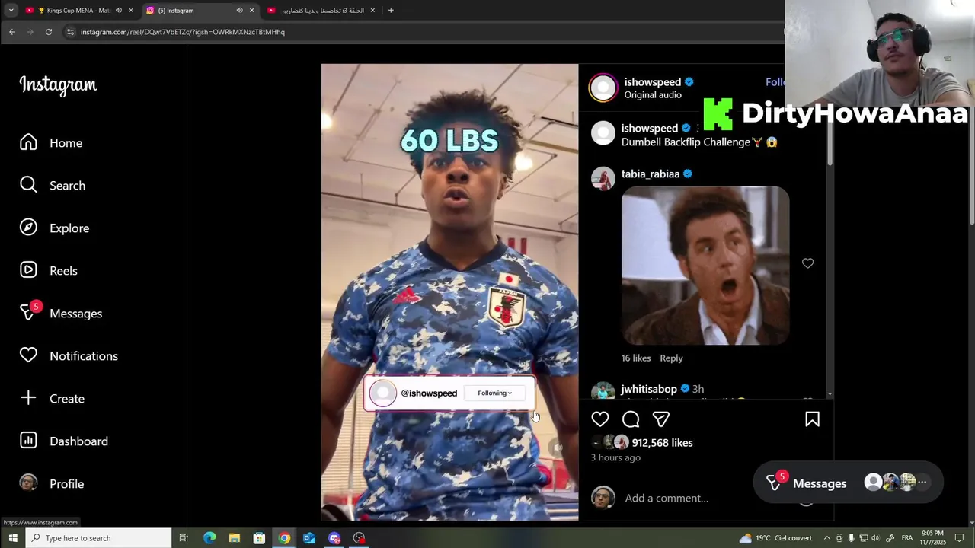Reply to tabia_rabiaa's comment

click(671, 358)
